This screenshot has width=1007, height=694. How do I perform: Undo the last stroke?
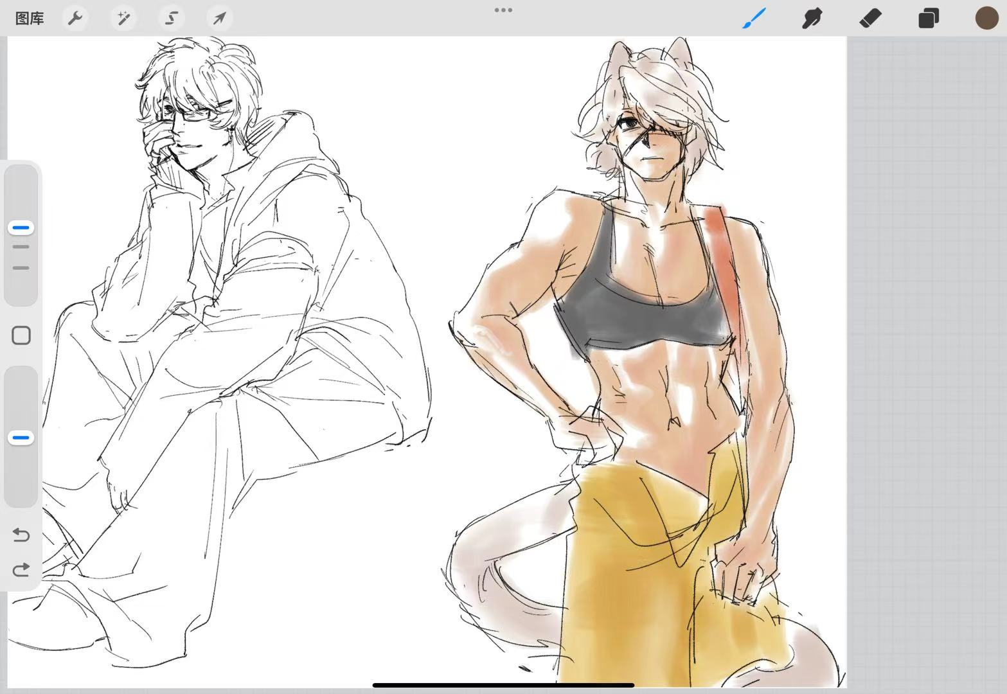click(21, 535)
